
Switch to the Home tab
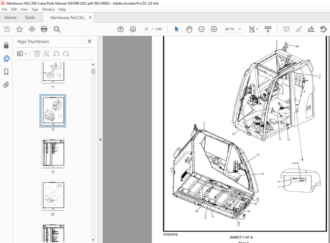[11, 18]
